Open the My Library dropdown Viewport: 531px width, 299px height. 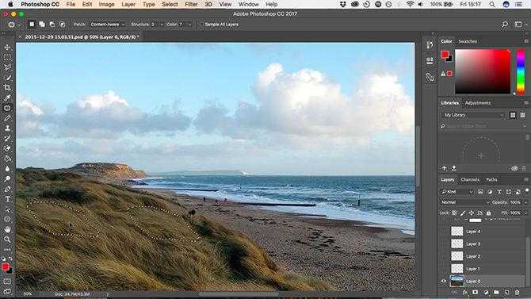pyautogui.click(x=473, y=115)
